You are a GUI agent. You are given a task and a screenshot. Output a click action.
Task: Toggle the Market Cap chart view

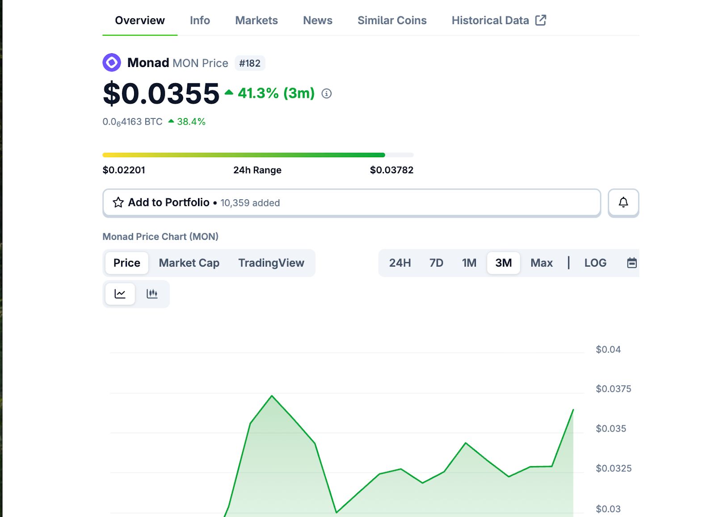pos(188,263)
